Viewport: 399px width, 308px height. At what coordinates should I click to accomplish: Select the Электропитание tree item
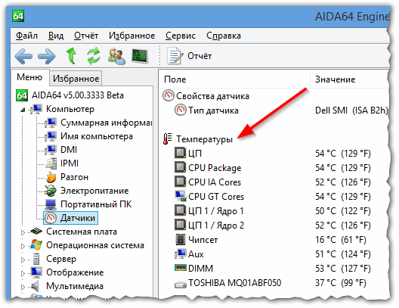coord(86,191)
